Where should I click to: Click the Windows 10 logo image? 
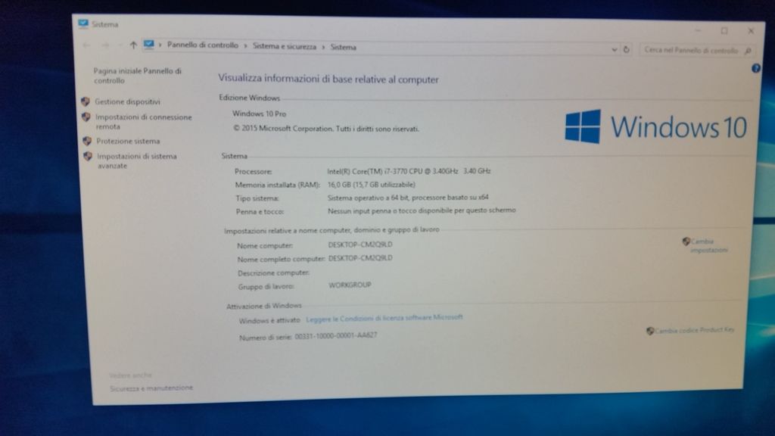[655, 127]
